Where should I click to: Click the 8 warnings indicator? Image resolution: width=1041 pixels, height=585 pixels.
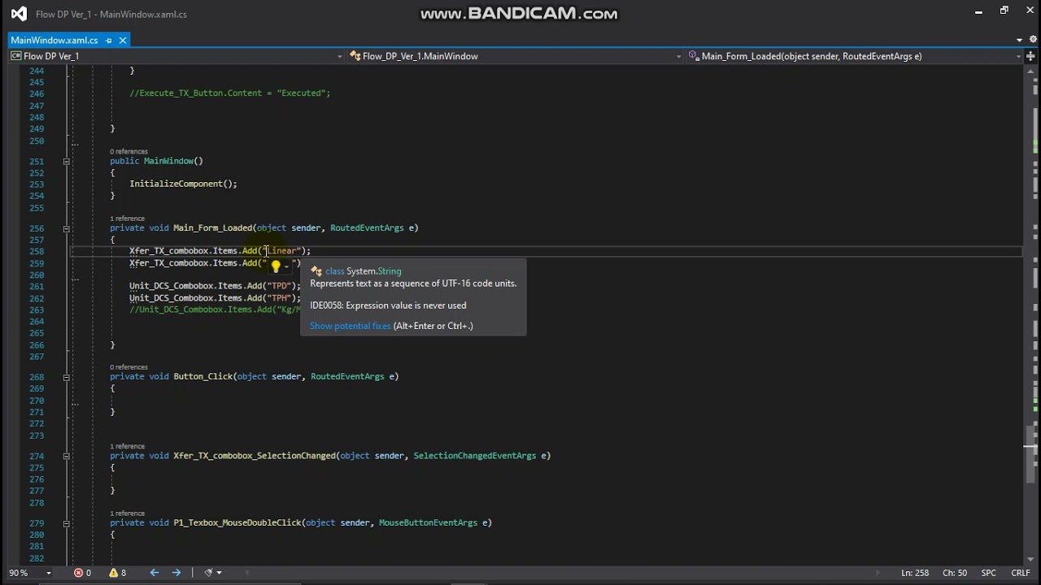point(118,573)
